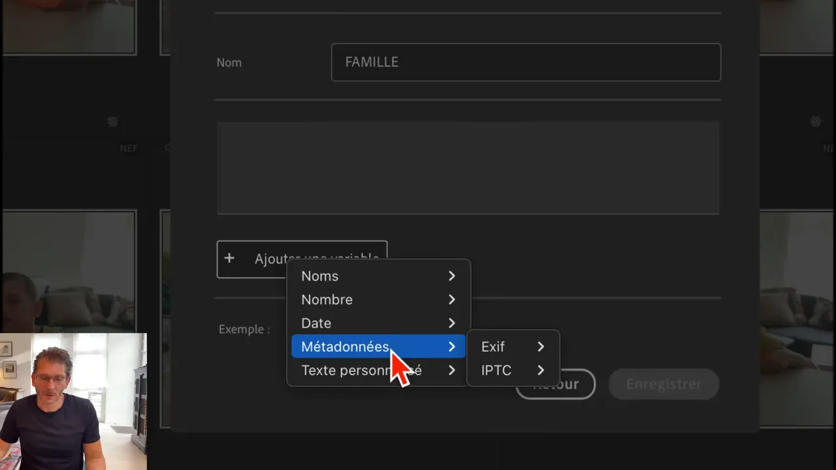Click inside the empty template text area

point(468,168)
